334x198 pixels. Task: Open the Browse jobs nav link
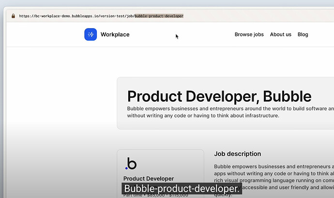click(x=249, y=34)
